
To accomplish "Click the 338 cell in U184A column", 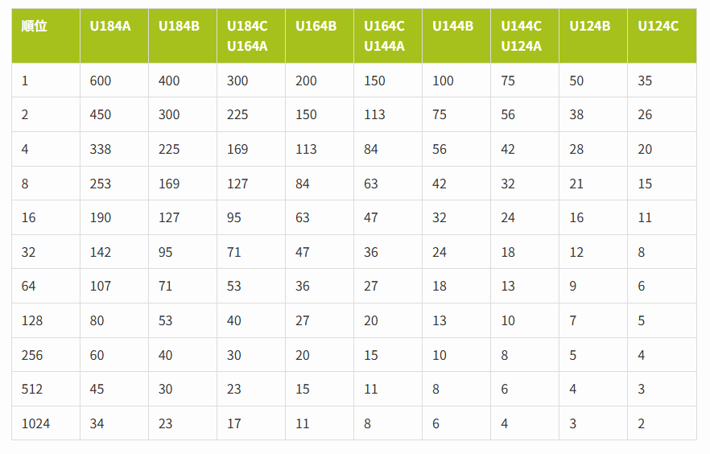I will click(x=101, y=149).
